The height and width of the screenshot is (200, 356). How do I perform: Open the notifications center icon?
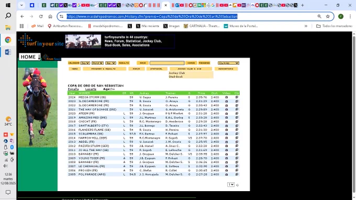tap(8, 192)
